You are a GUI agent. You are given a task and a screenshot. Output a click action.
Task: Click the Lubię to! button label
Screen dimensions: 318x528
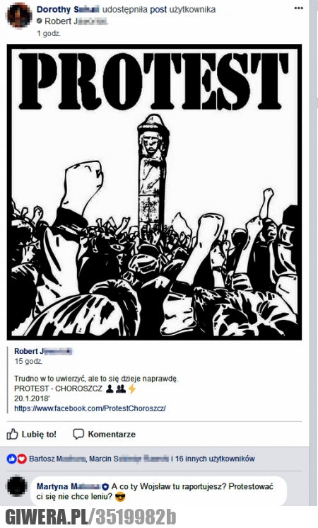39,435
